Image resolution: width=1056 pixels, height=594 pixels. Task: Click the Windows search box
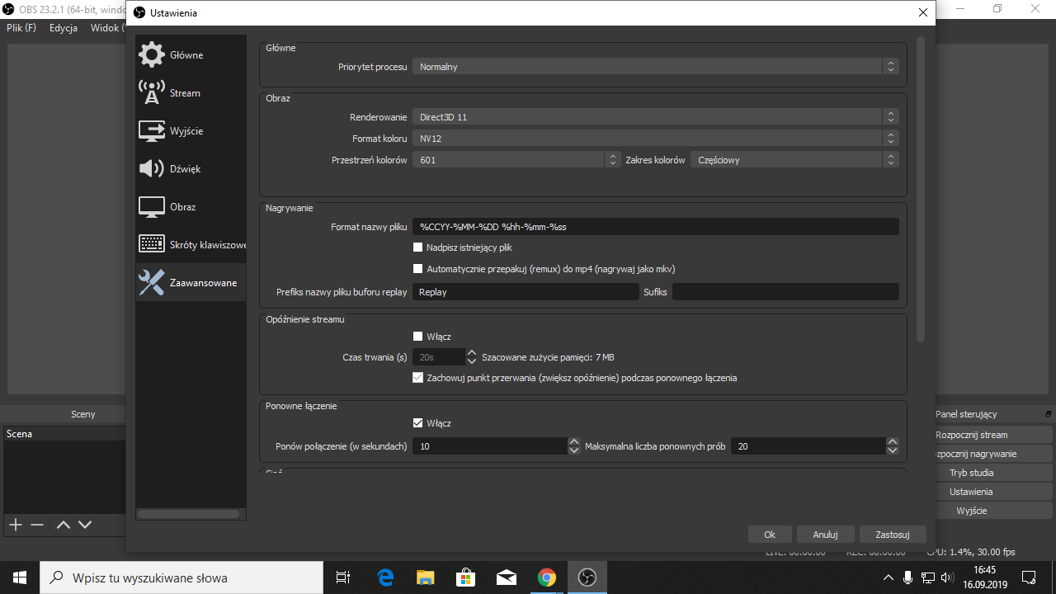point(181,577)
